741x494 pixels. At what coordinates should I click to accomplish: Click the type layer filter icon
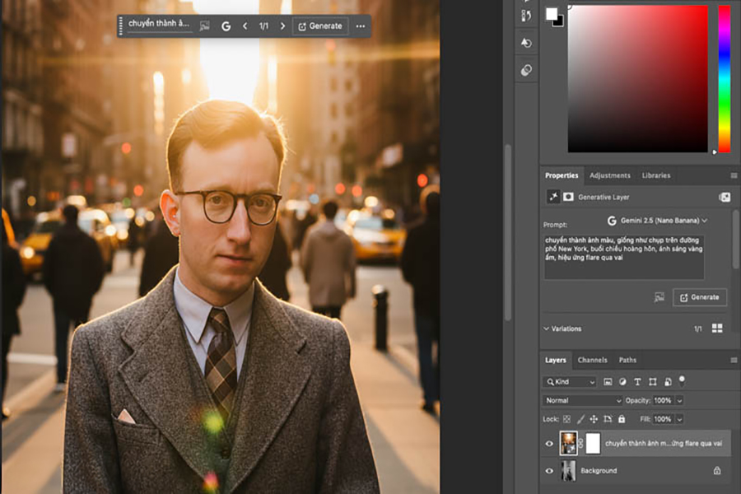(637, 382)
